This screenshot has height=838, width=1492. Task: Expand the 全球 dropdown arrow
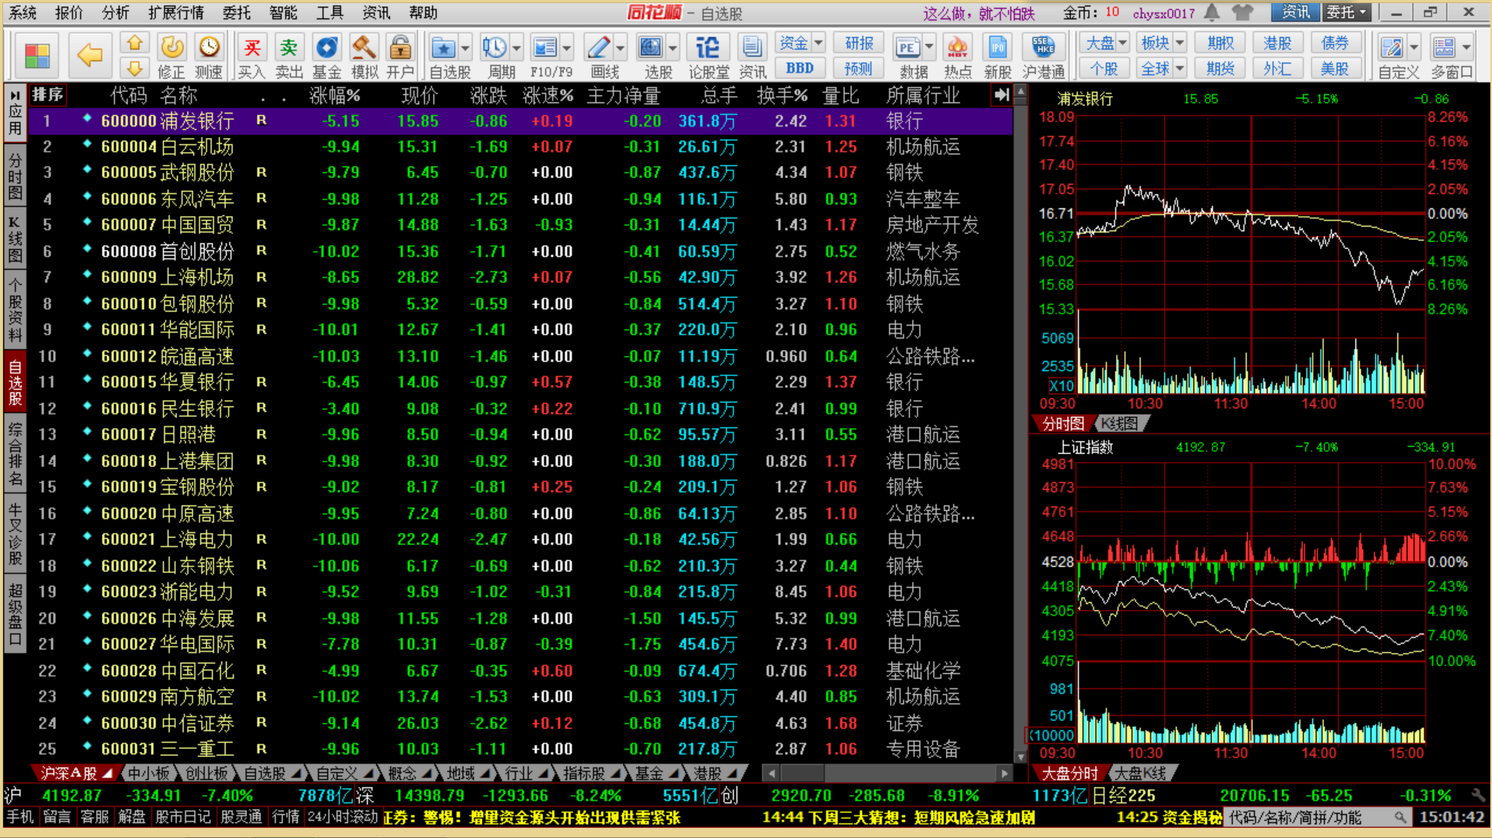coord(1180,68)
